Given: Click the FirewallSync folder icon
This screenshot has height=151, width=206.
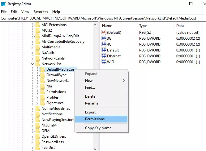Looking at the screenshot, I should click(43, 75).
